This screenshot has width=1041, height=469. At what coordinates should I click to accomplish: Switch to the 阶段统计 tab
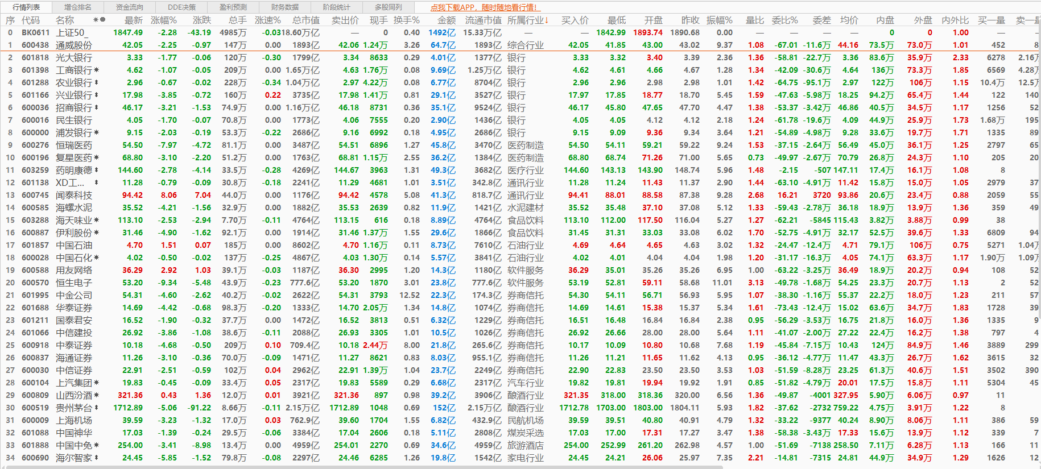click(337, 7)
